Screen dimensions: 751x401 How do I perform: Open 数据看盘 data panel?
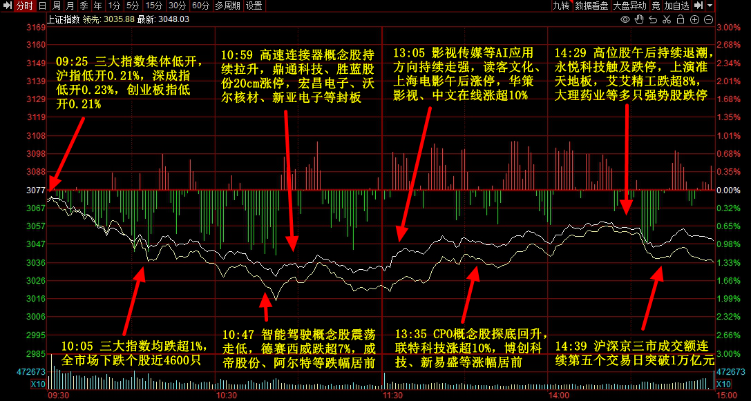[591, 6]
